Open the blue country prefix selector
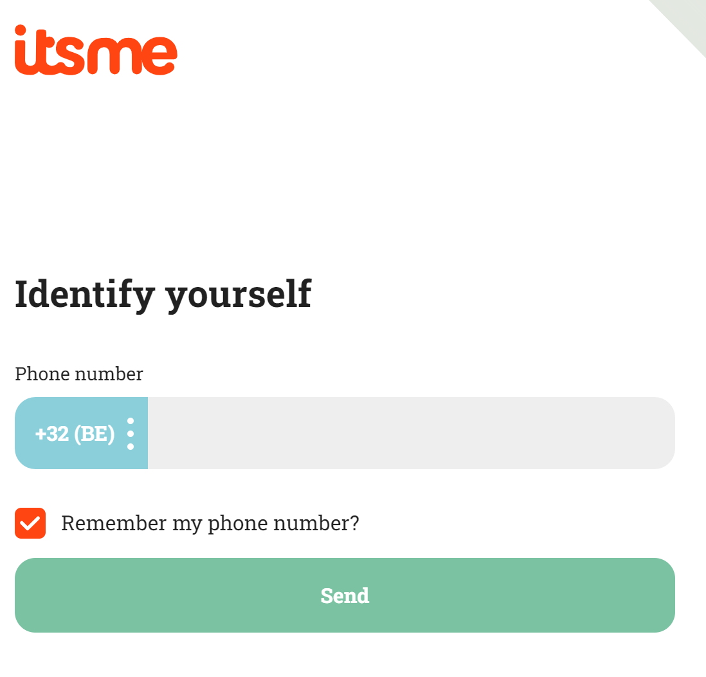Screen dimensions: 706x677 coord(82,433)
